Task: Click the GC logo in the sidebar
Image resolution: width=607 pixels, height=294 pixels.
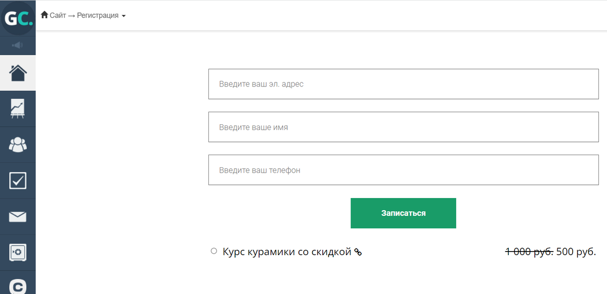Action: [18, 18]
